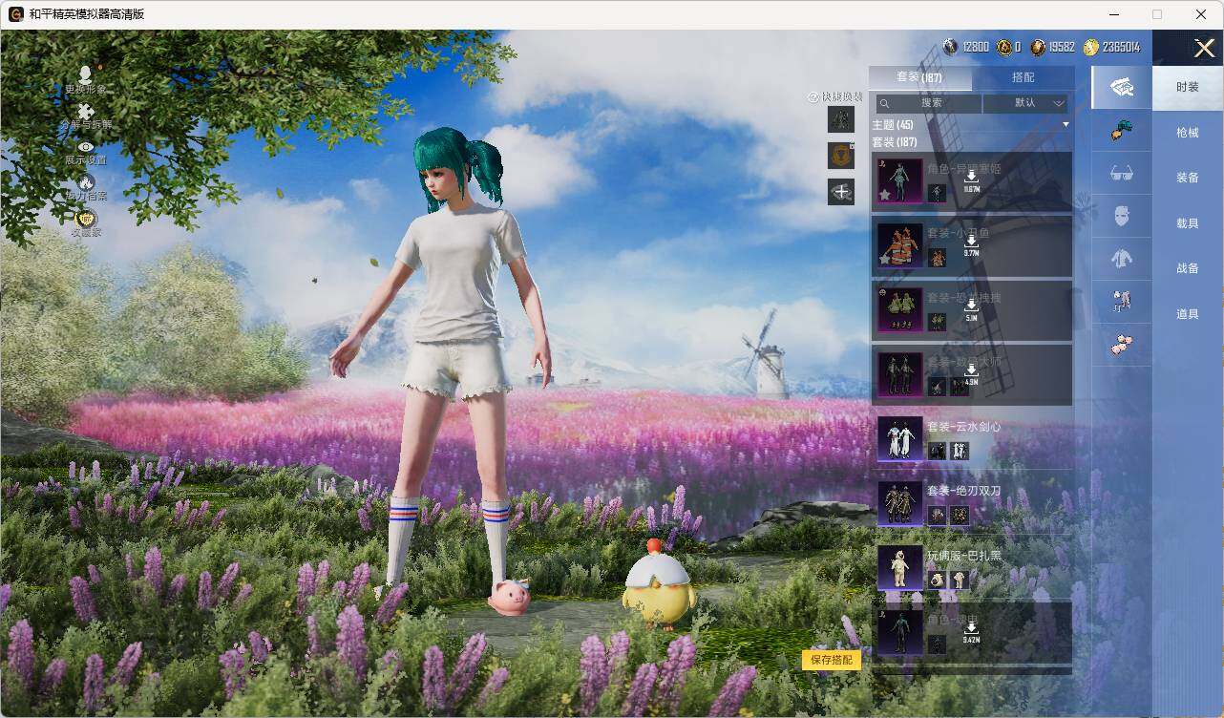1224x718 pixels.
Task: Select the folded outfit category icon
Action: coord(1121,87)
